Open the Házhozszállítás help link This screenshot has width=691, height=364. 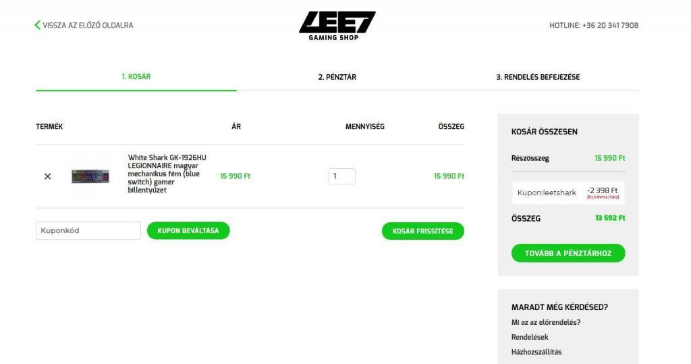coord(536,352)
